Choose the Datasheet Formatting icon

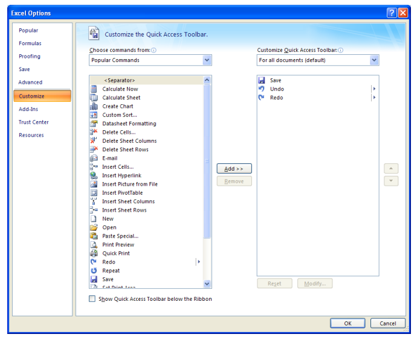coord(94,124)
